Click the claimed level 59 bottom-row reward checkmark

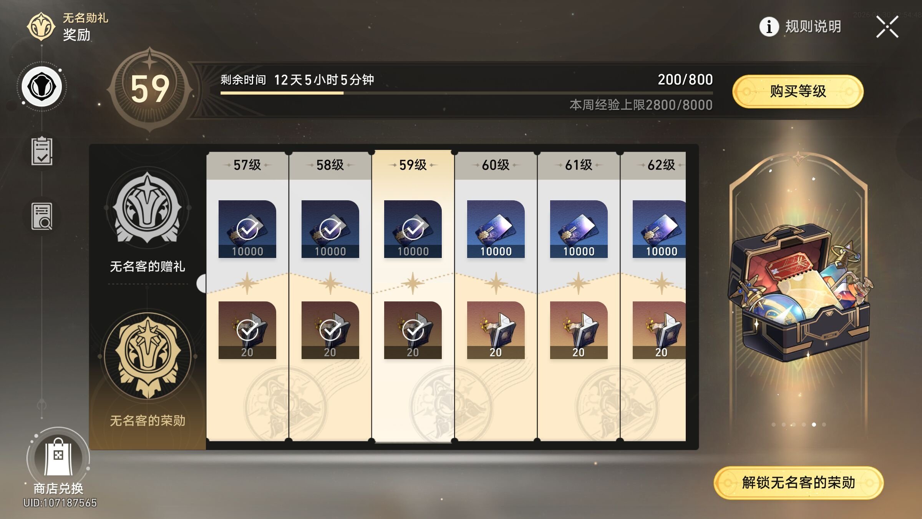point(413,330)
